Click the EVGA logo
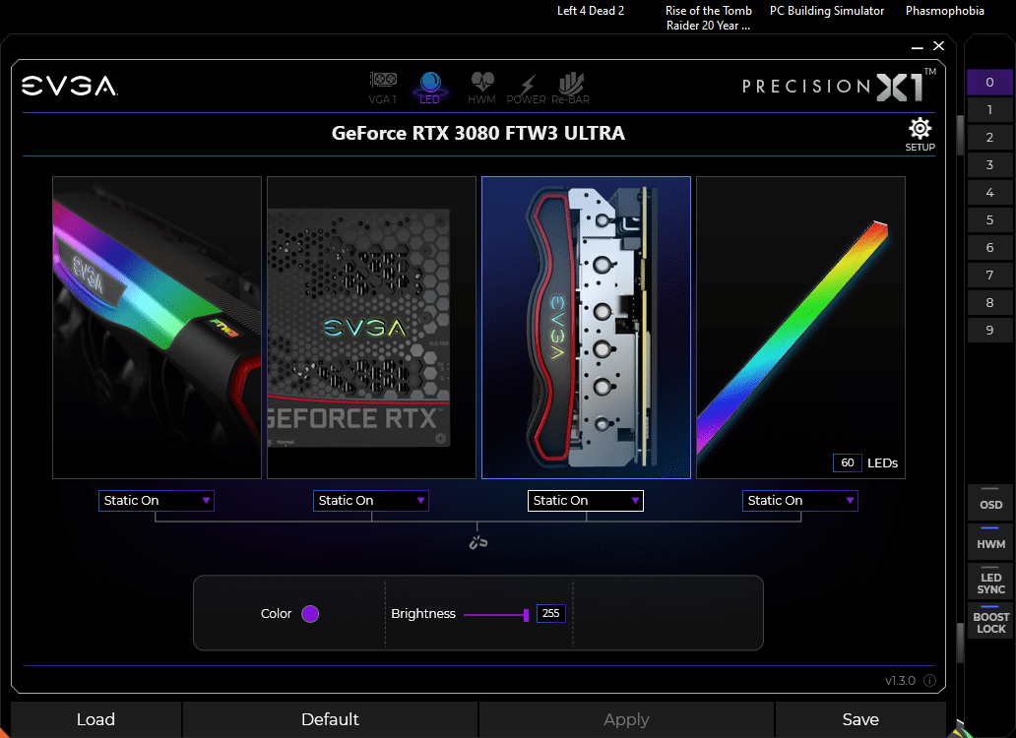 [69, 86]
